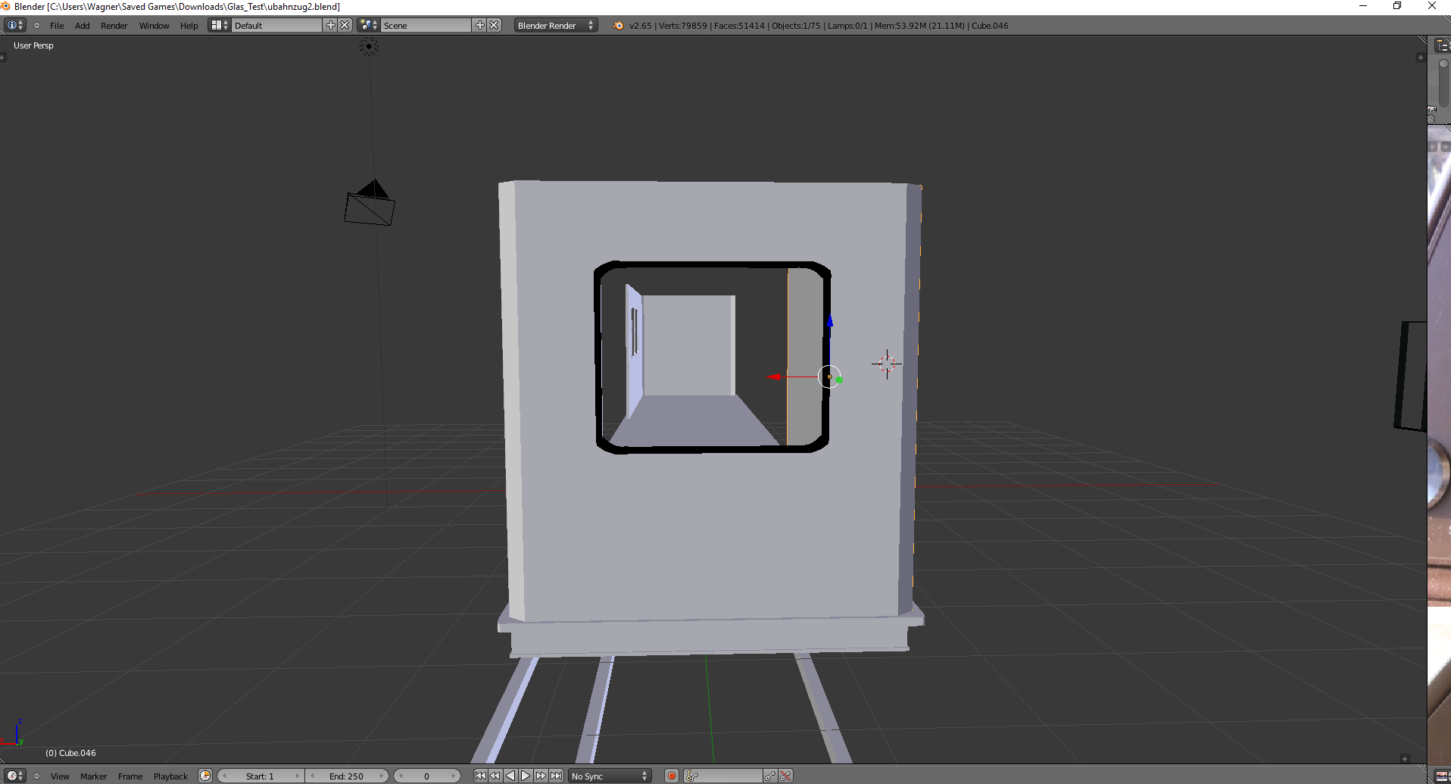
Task: Jump to the previous keyframe
Action: [x=495, y=776]
